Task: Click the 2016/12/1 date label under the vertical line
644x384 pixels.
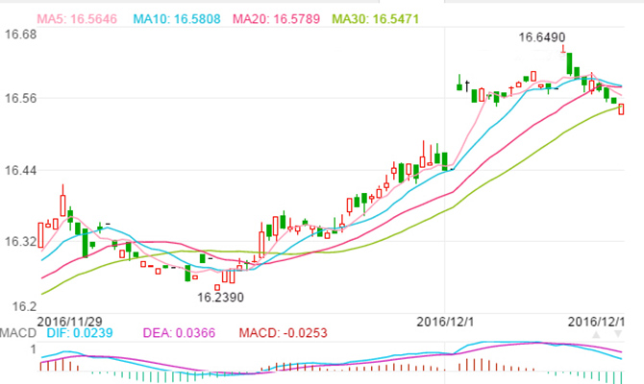Action: 445,322
